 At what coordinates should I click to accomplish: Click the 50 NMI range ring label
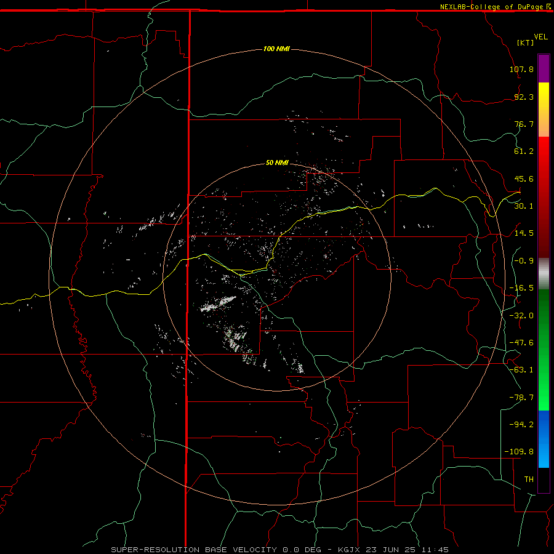click(x=277, y=163)
